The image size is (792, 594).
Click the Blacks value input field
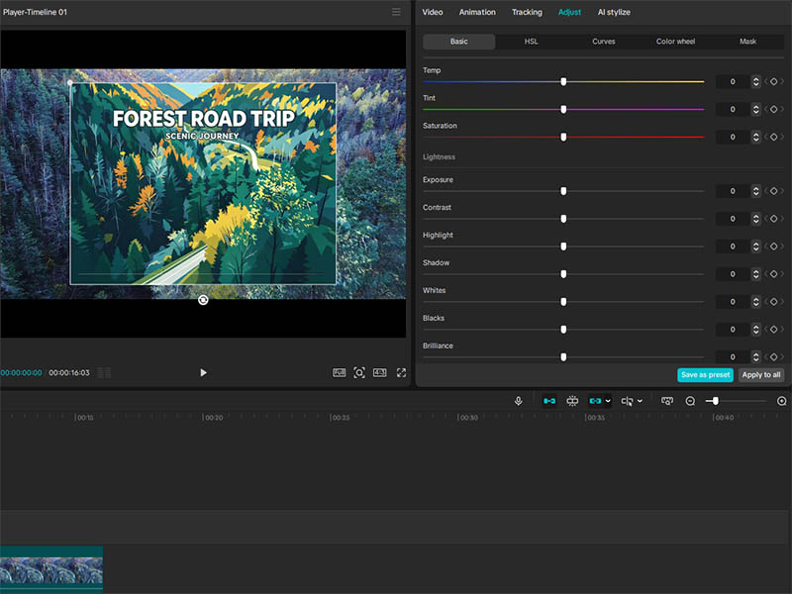click(733, 330)
